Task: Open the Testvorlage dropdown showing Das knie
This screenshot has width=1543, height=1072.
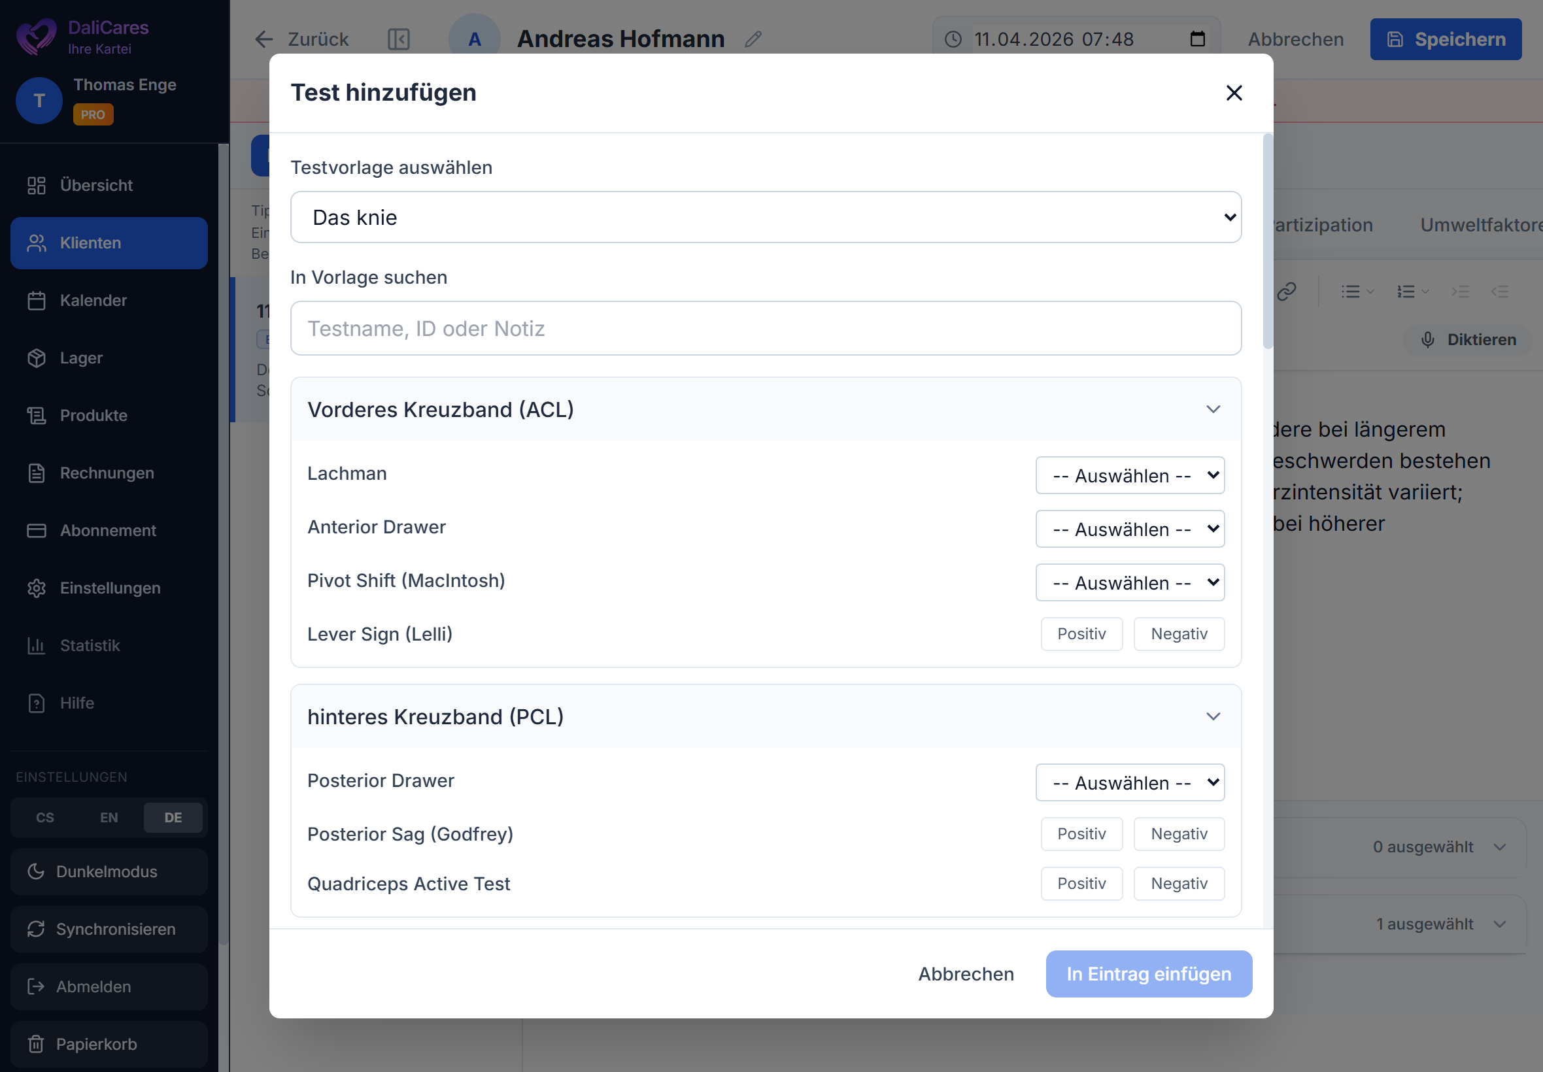Action: pyautogui.click(x=765, y=218)
